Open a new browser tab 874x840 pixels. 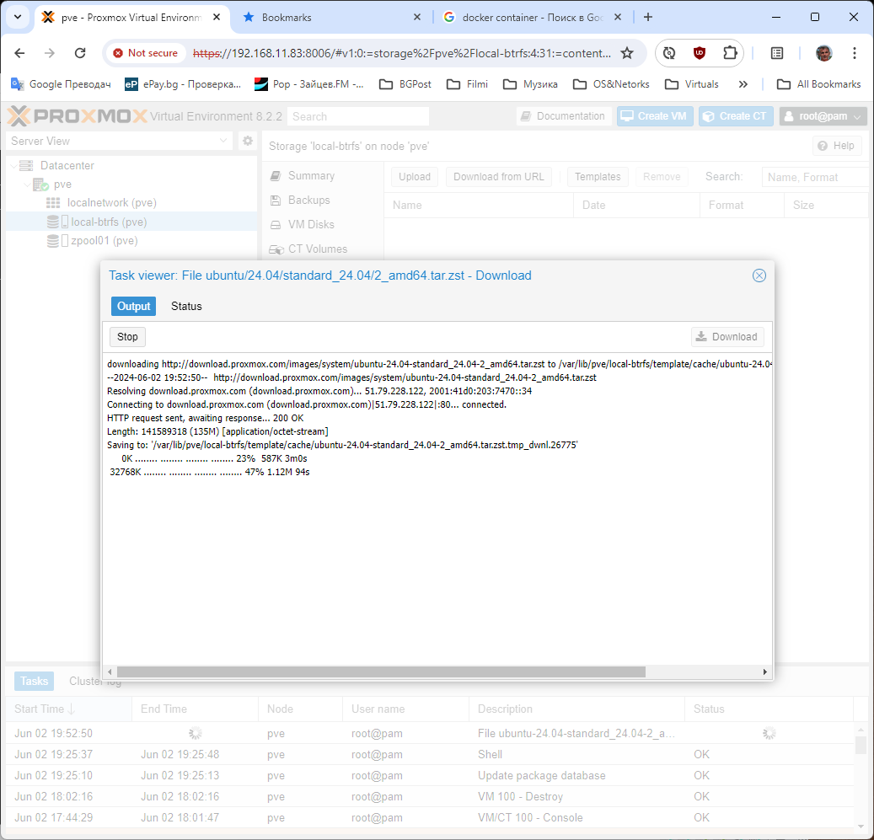click(x=647, y=17)
